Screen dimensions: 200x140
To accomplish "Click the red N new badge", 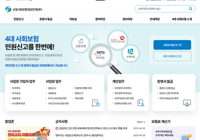I will point(57,128).
